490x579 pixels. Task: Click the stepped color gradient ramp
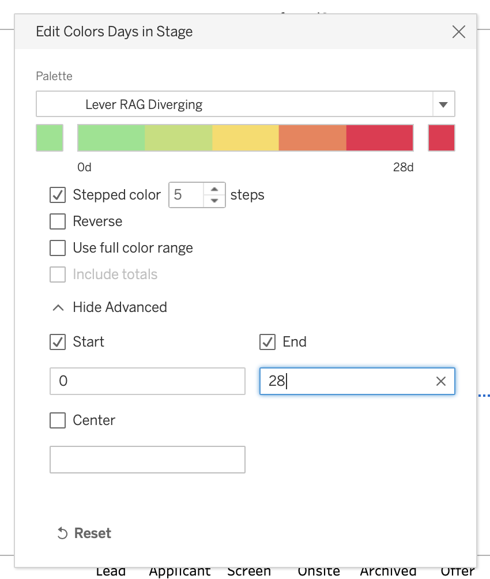coord(245,138)
